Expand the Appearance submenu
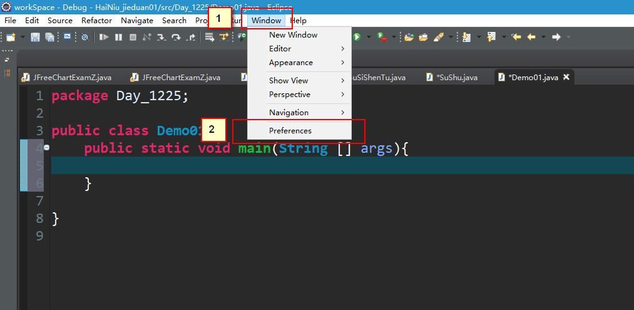The height and width of the screenshot is (310, 634). [300, 63]
